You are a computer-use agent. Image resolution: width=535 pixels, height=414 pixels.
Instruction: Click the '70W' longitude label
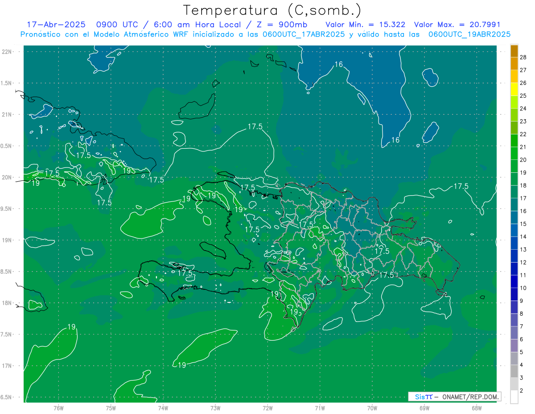[372, 408]
